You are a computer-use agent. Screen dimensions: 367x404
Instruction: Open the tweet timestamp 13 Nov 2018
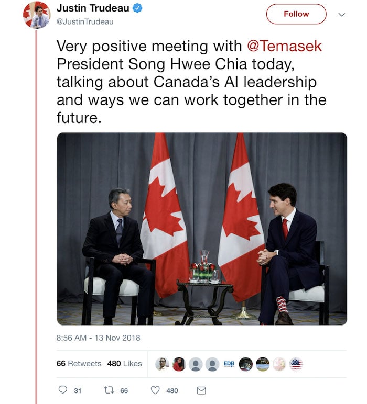point(99,338)
